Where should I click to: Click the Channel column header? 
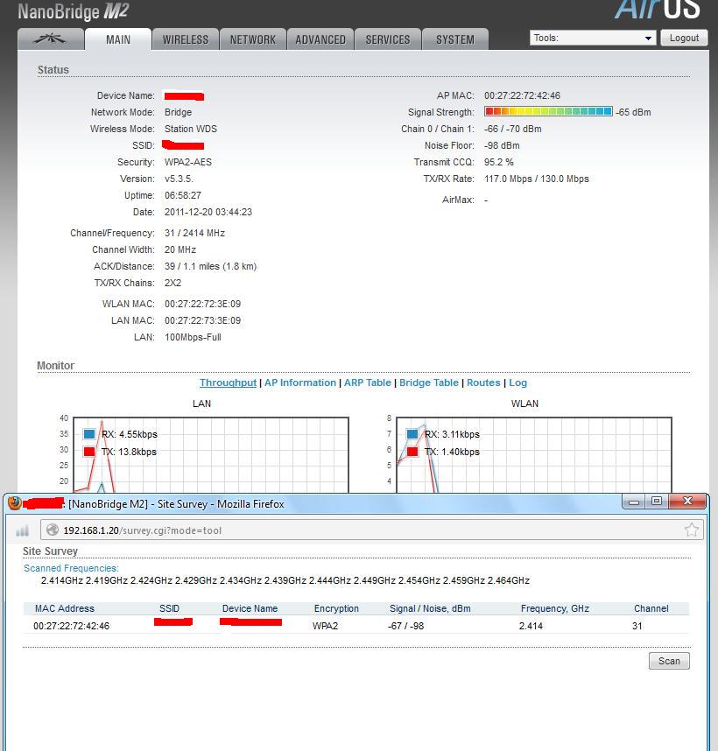(x=651, y=608)
